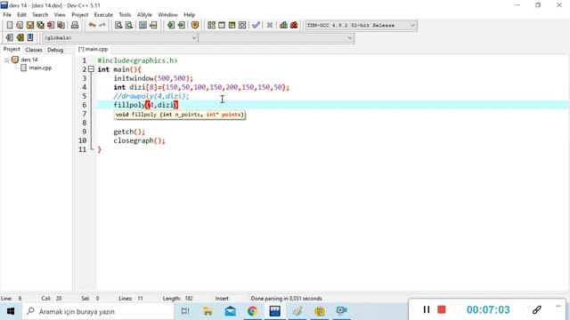Click the Close All toolbar icon

[61, 25]
